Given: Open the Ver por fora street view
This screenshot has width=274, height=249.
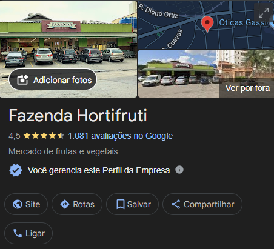Looking at the screenshot, I should pos(206,74).
